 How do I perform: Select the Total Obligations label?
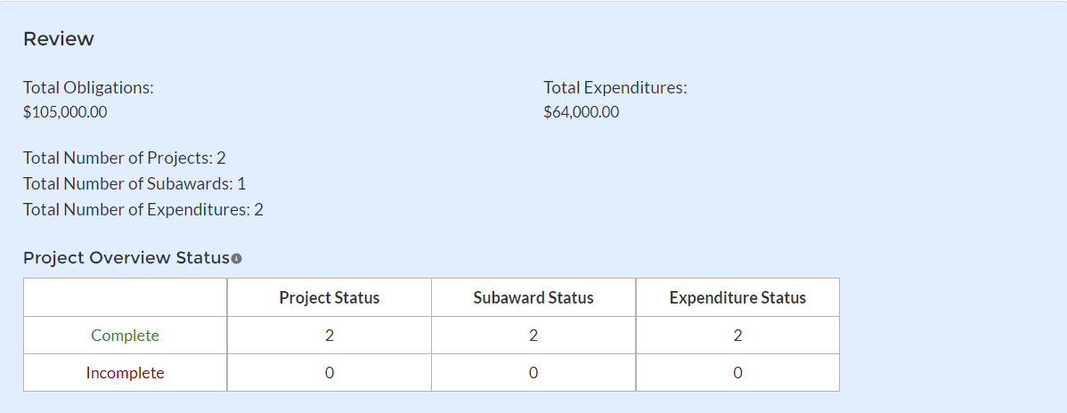click(x=88, y=87)
